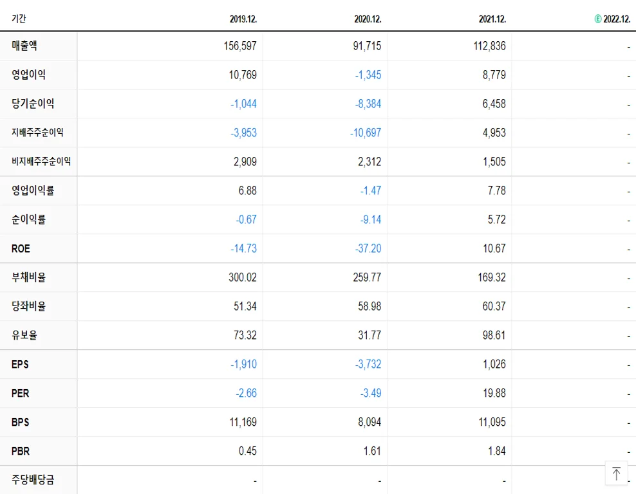Click ROE value 10.67
Viewport: 636px width, 494px height.
494,248
